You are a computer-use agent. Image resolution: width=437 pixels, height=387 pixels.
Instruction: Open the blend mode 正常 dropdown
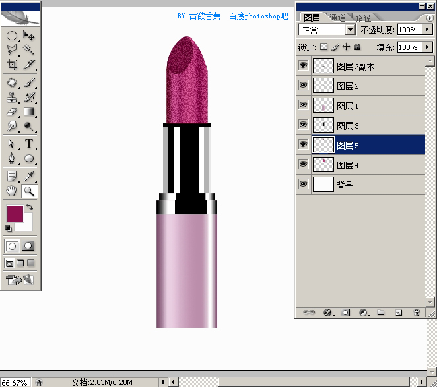[x=327, y=30]
